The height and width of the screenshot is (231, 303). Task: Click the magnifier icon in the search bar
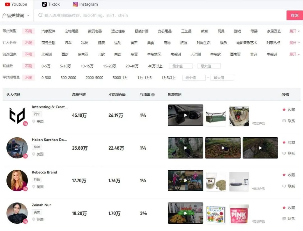40,15
